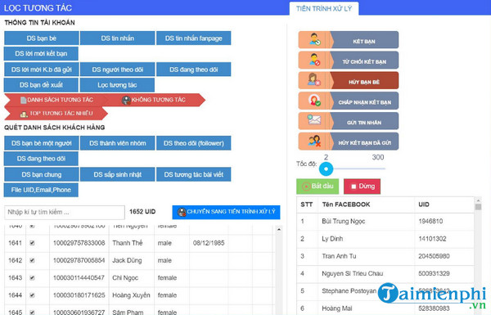This screenshot has width=491, height=315.
Task: Click DS đang theo dõi in customer scan section
Action: click(41, 159)
